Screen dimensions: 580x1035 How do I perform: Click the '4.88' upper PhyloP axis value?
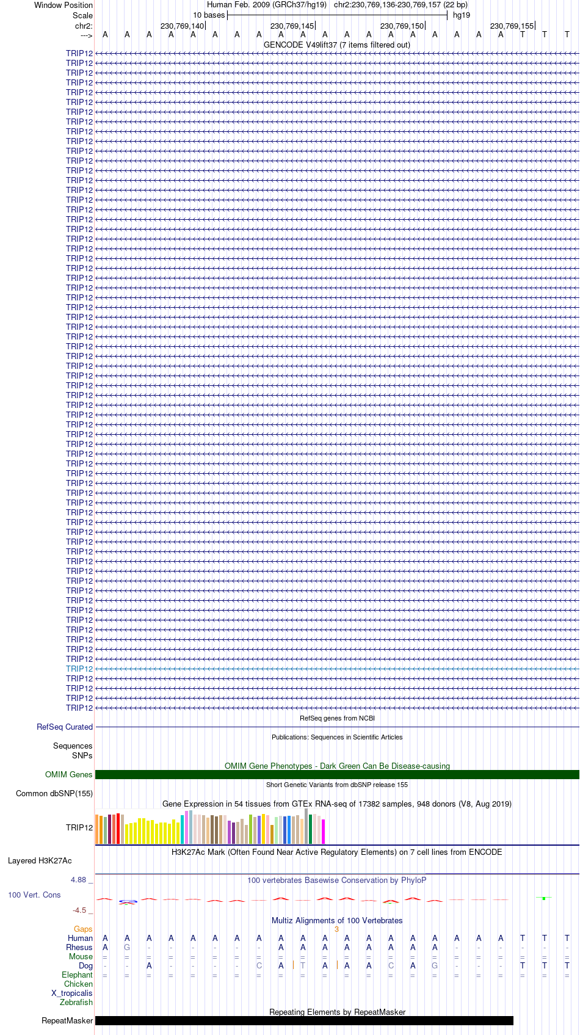pyautogui.click(x=79, y=879)
